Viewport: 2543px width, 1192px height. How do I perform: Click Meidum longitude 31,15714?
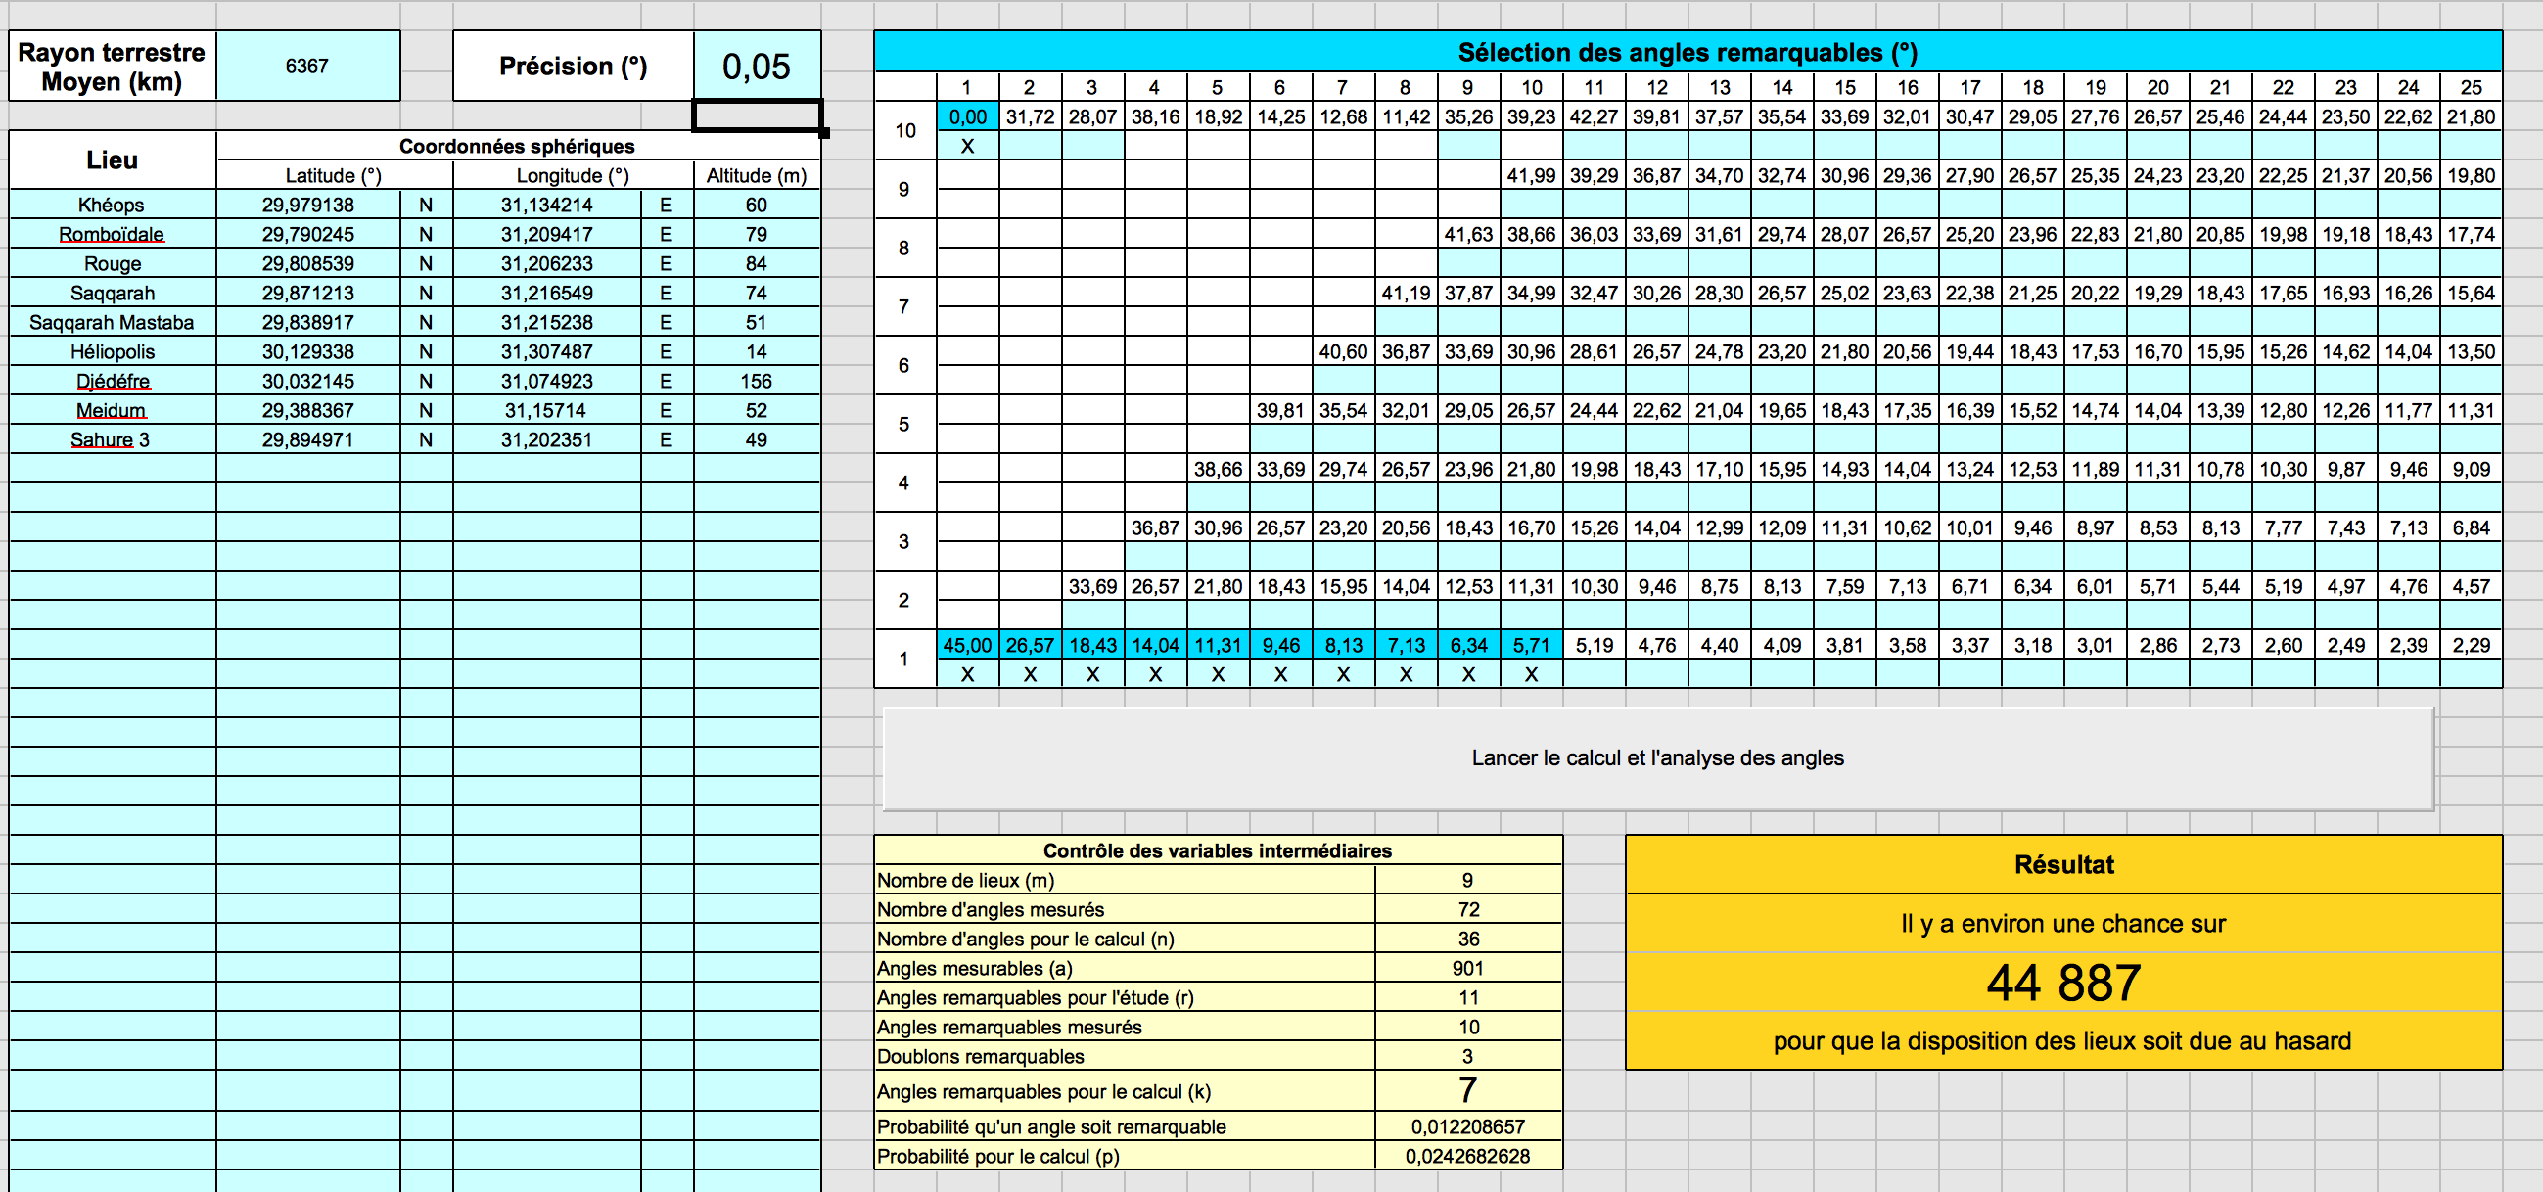coord(547,410)
